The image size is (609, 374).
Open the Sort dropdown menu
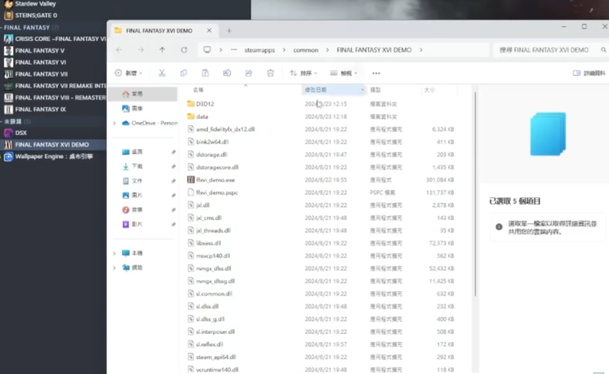coord(304,73)
